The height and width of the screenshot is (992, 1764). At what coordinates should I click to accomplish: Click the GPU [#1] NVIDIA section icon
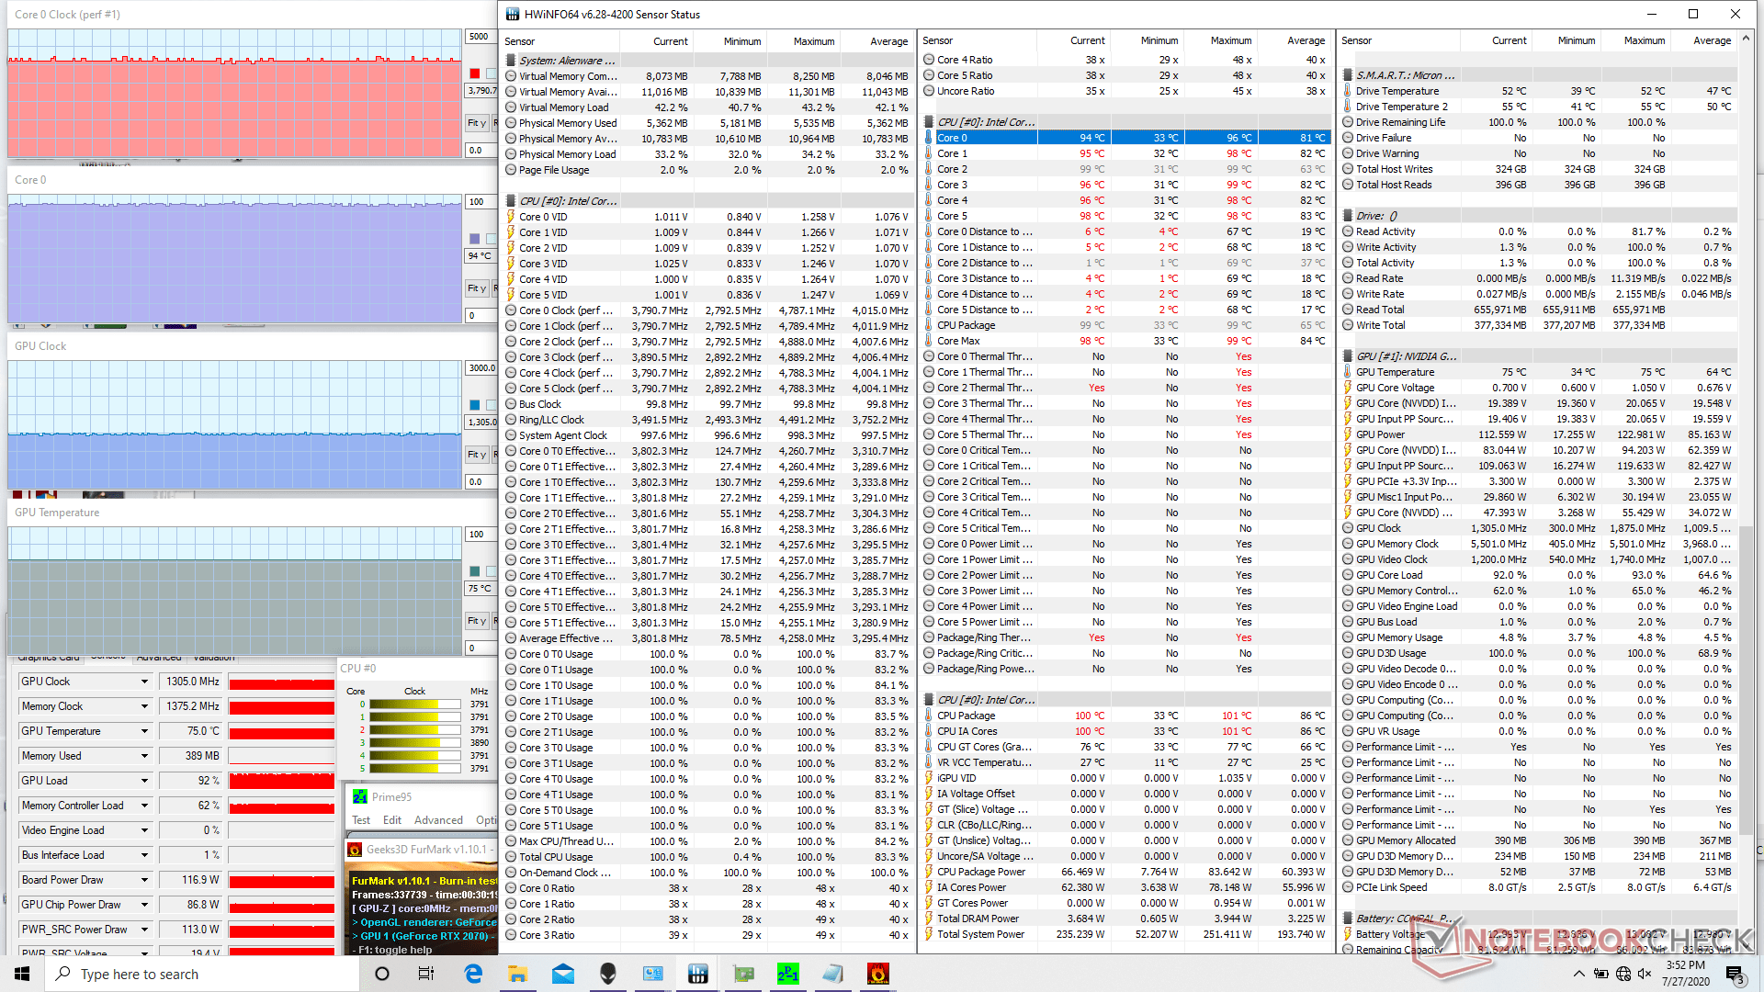1347,355
